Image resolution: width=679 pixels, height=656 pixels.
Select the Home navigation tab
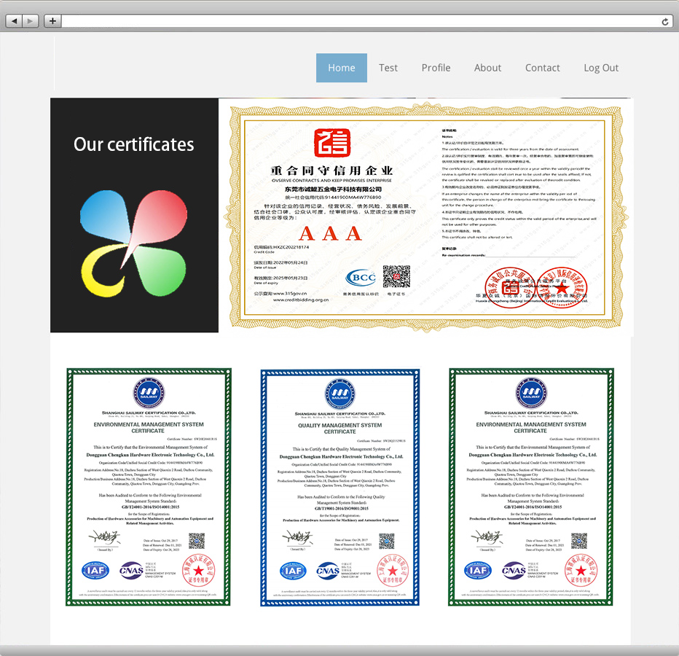click(341, 68)
